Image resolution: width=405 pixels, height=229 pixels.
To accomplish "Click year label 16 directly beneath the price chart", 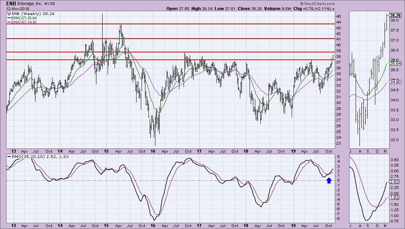I will (153, 151).
